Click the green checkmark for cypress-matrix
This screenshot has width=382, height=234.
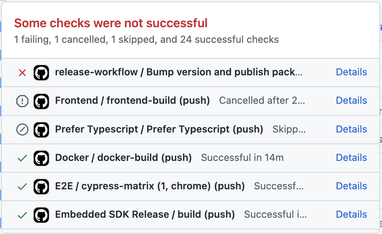point(22,187)
